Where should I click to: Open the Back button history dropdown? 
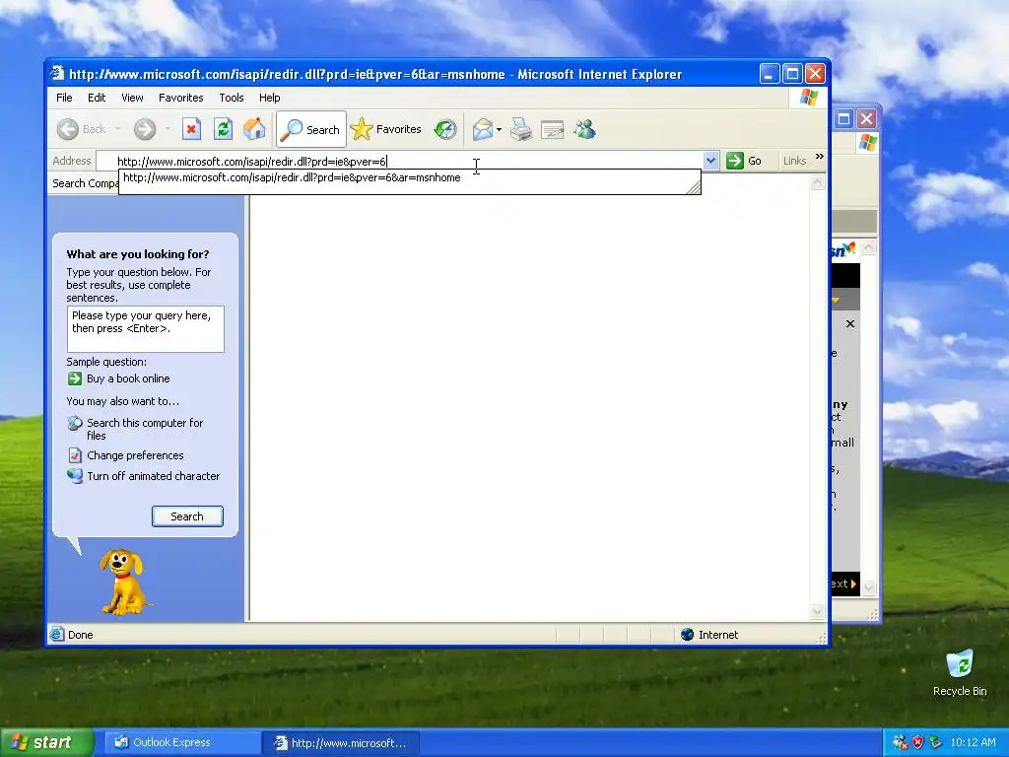pos(118,129)
